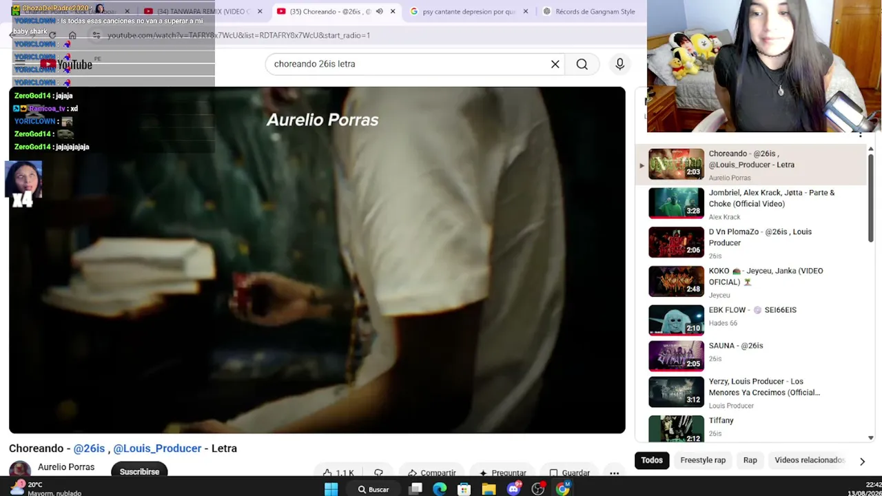Open Google Chrome from the taskbar
The height and width of the screenshot is (496, 882).
click(x=563, y=489)
